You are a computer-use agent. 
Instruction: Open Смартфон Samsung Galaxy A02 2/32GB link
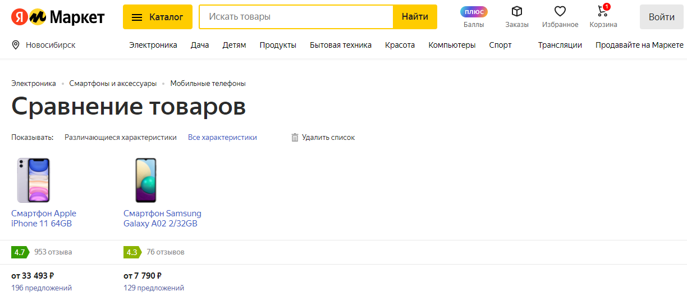(162, 219)
